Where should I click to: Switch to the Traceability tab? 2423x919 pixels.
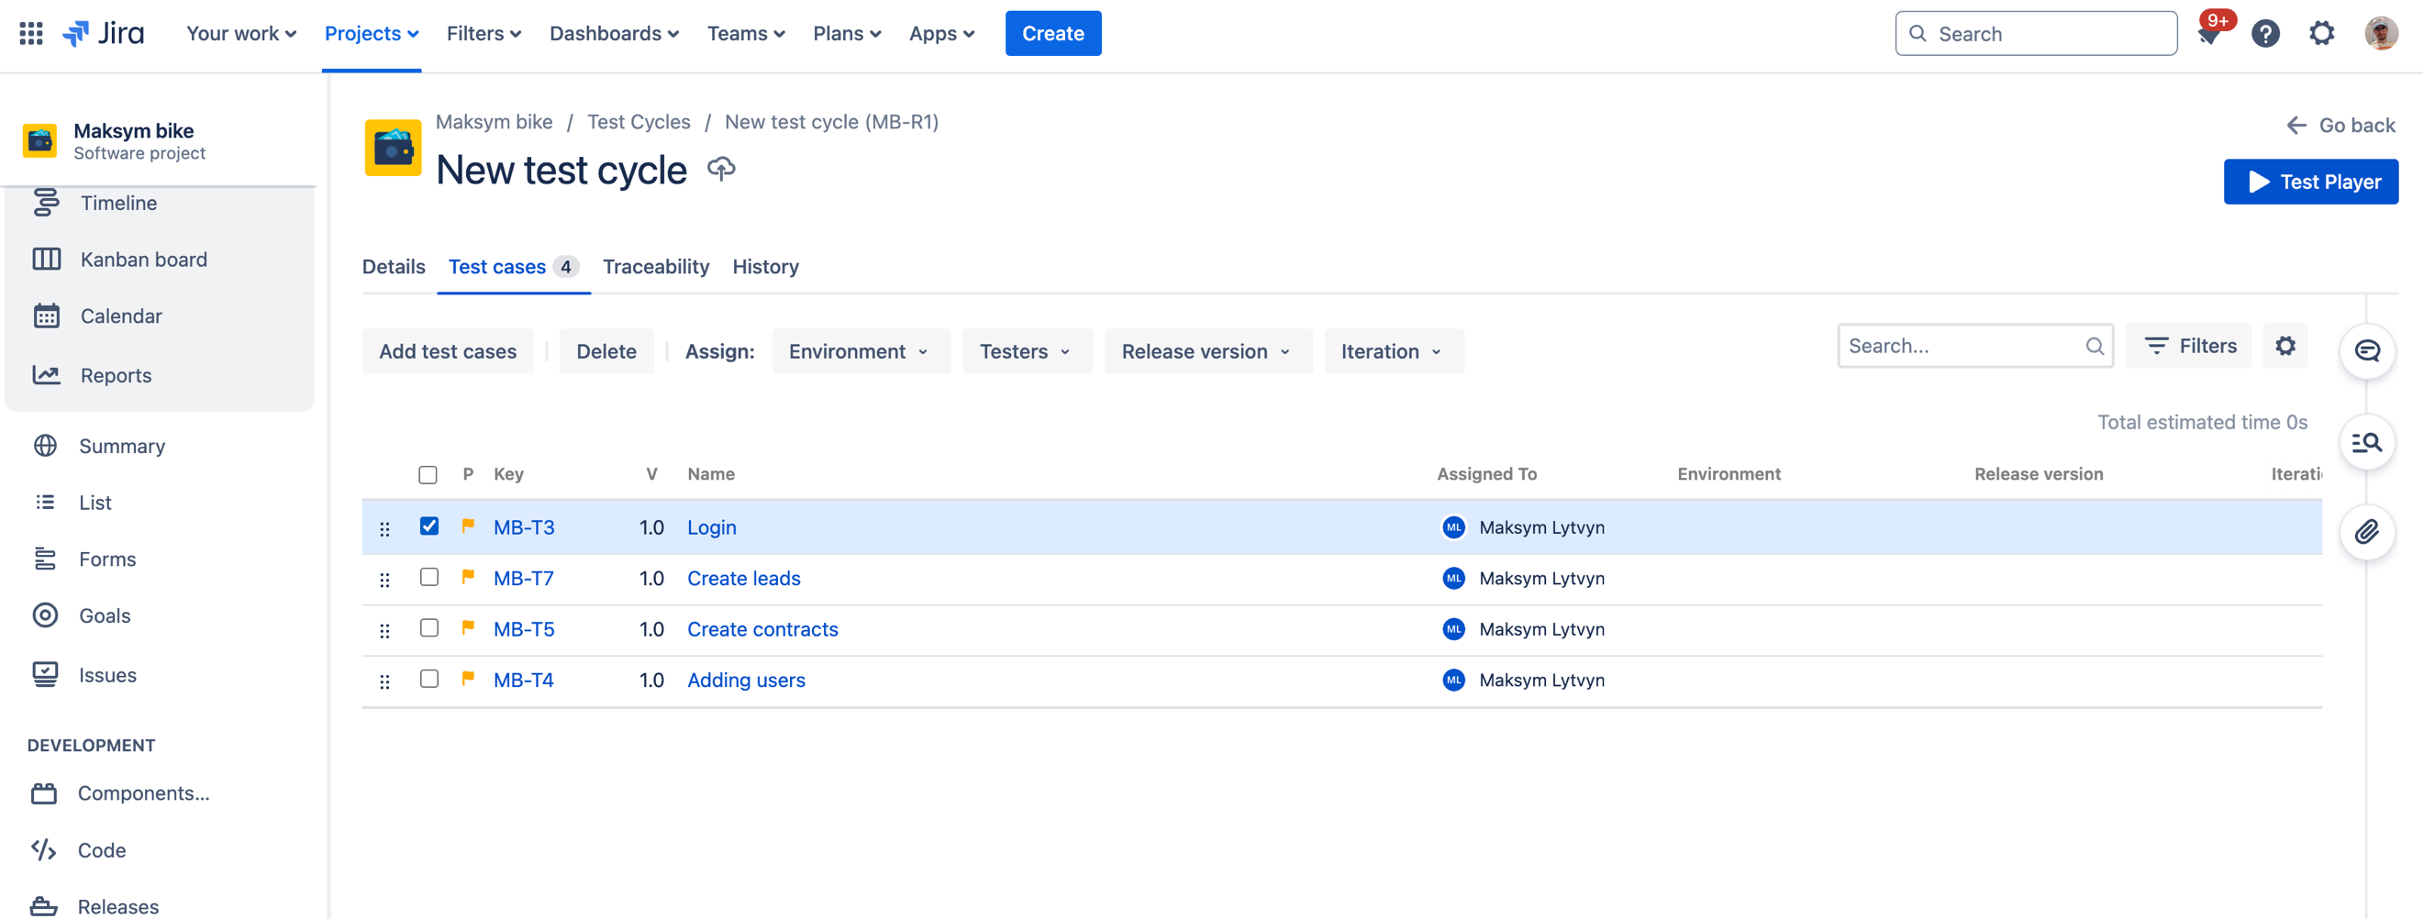click(656, 267)
